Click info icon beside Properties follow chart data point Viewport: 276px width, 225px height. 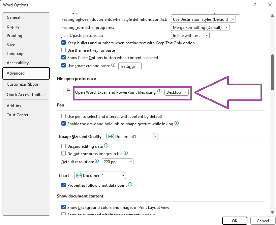click(130, 184)
